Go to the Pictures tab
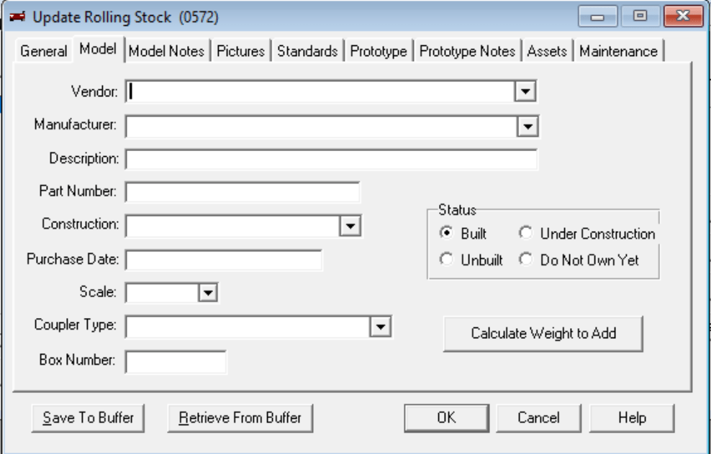Screen dimensions: 711x454 click(x=240, y=51)
